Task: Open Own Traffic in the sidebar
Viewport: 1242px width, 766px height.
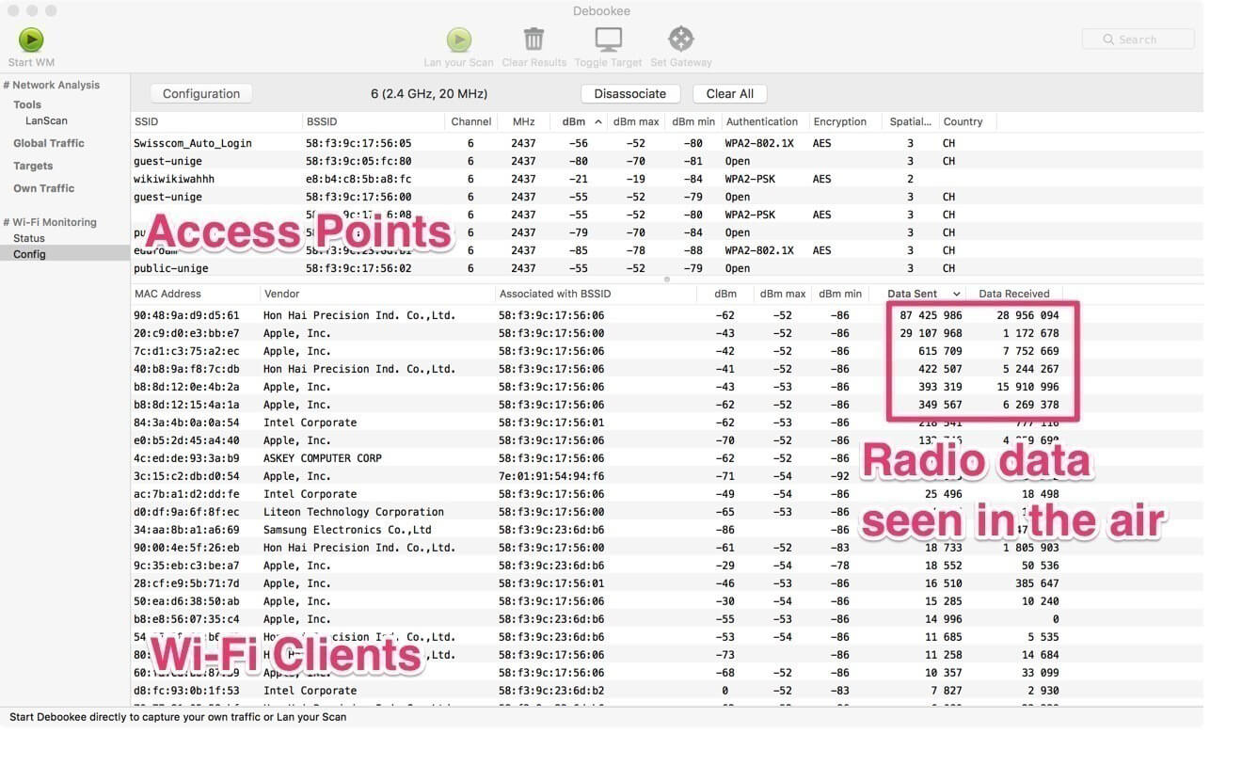Action: click(x=43, y=188)
